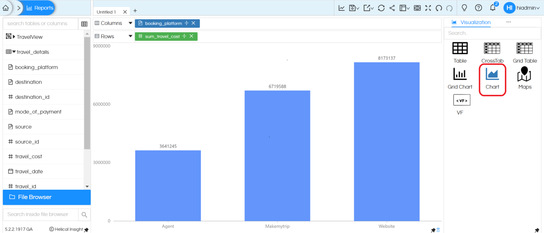
Task: Go to the Home icon in the breadcrumb
Action: tap(5, 8)
